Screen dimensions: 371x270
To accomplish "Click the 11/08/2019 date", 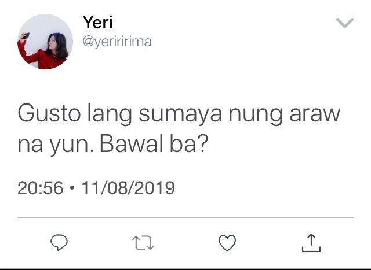I will point(128,188).
